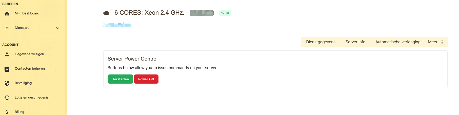Open the Meer three-dot menu

tap(442, 42)
